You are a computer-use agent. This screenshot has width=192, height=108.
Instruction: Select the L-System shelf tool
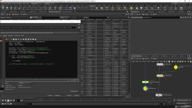click(x=66, y=8)
